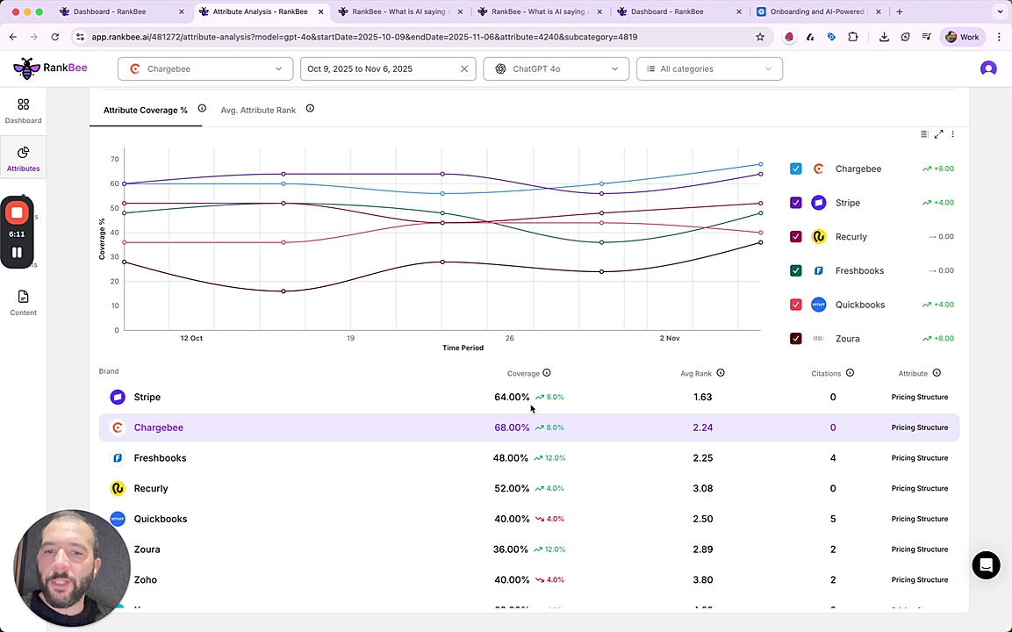Click the Freshbooks brand row
Screen dimensions: 1012x632
point(160,458)
